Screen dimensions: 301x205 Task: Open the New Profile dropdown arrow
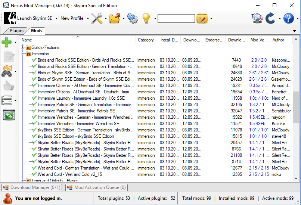pyautogui.click(x=88, y=18)
